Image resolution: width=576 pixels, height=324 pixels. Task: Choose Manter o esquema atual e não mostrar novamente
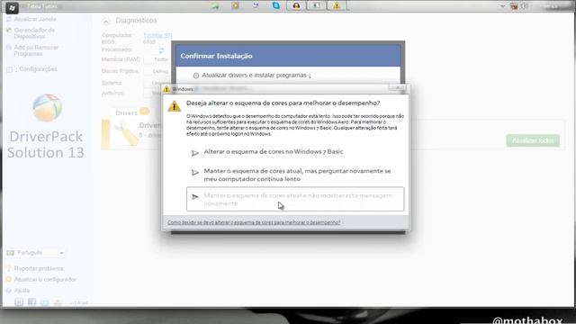(295, 199)
